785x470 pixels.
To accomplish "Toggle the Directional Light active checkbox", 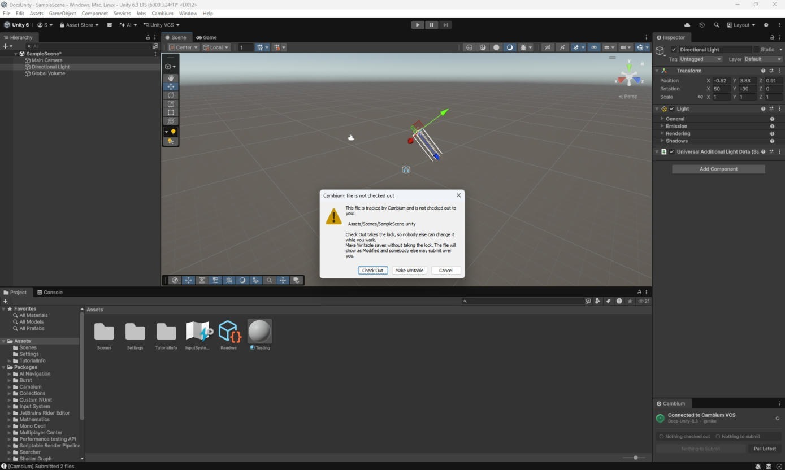I will (x=674, y=50).
